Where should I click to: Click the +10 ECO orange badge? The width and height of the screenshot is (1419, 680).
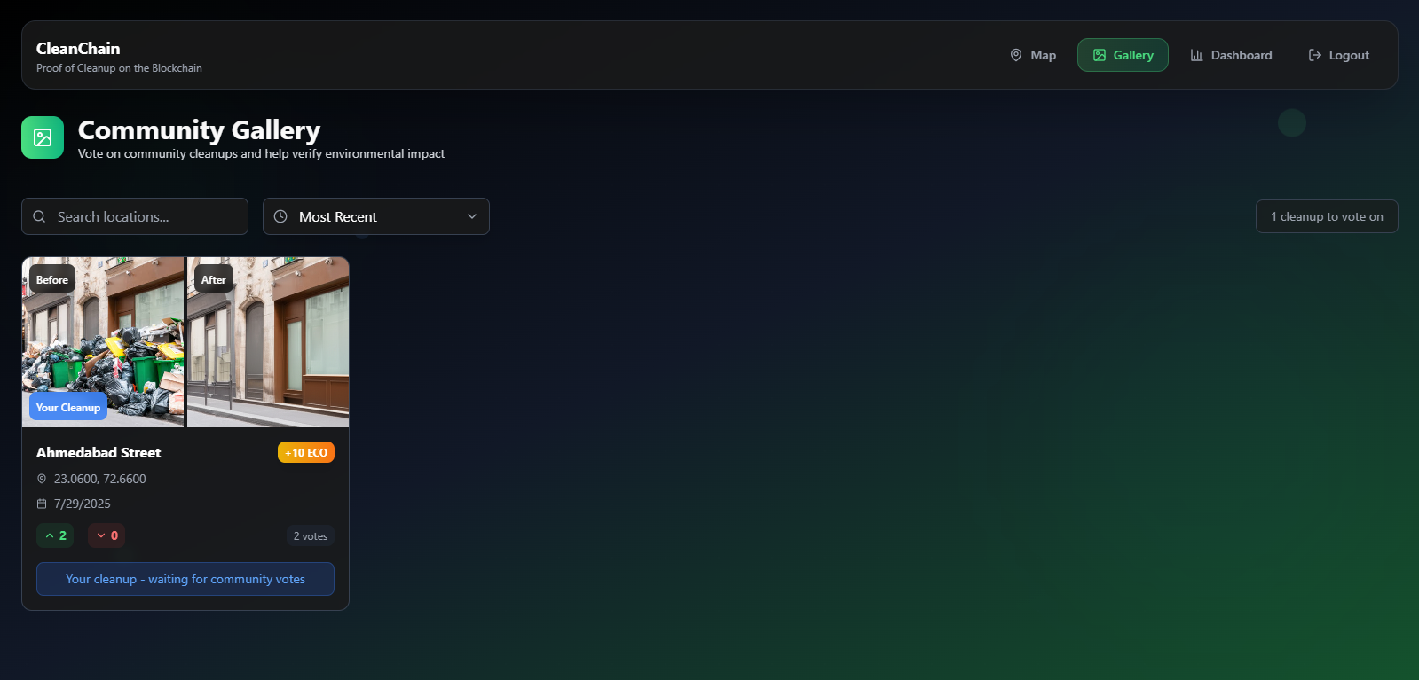pyautogui.click(x=306, y=452)
